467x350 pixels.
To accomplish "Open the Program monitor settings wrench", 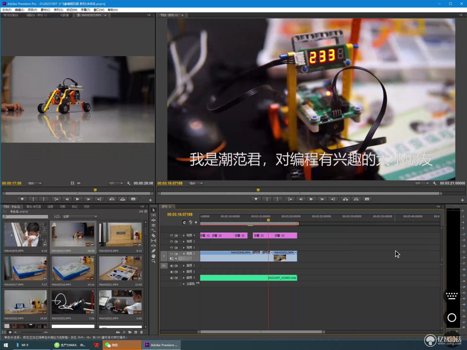I will [434, 183].
